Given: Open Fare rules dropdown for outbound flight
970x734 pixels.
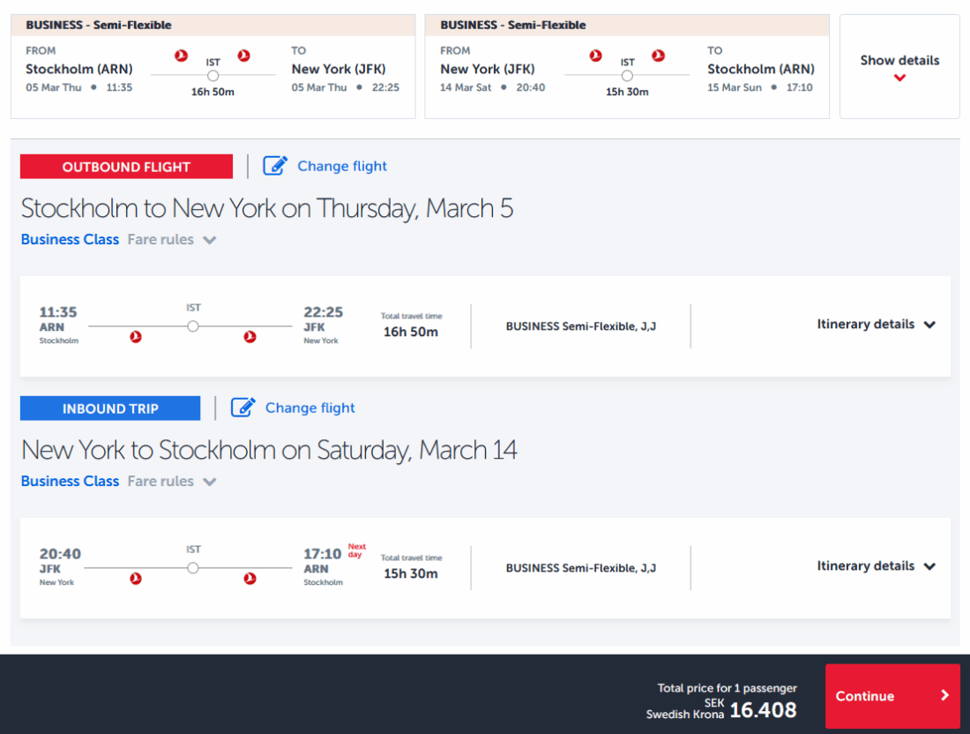Looking at the screenshot, I should pos(172,240).
